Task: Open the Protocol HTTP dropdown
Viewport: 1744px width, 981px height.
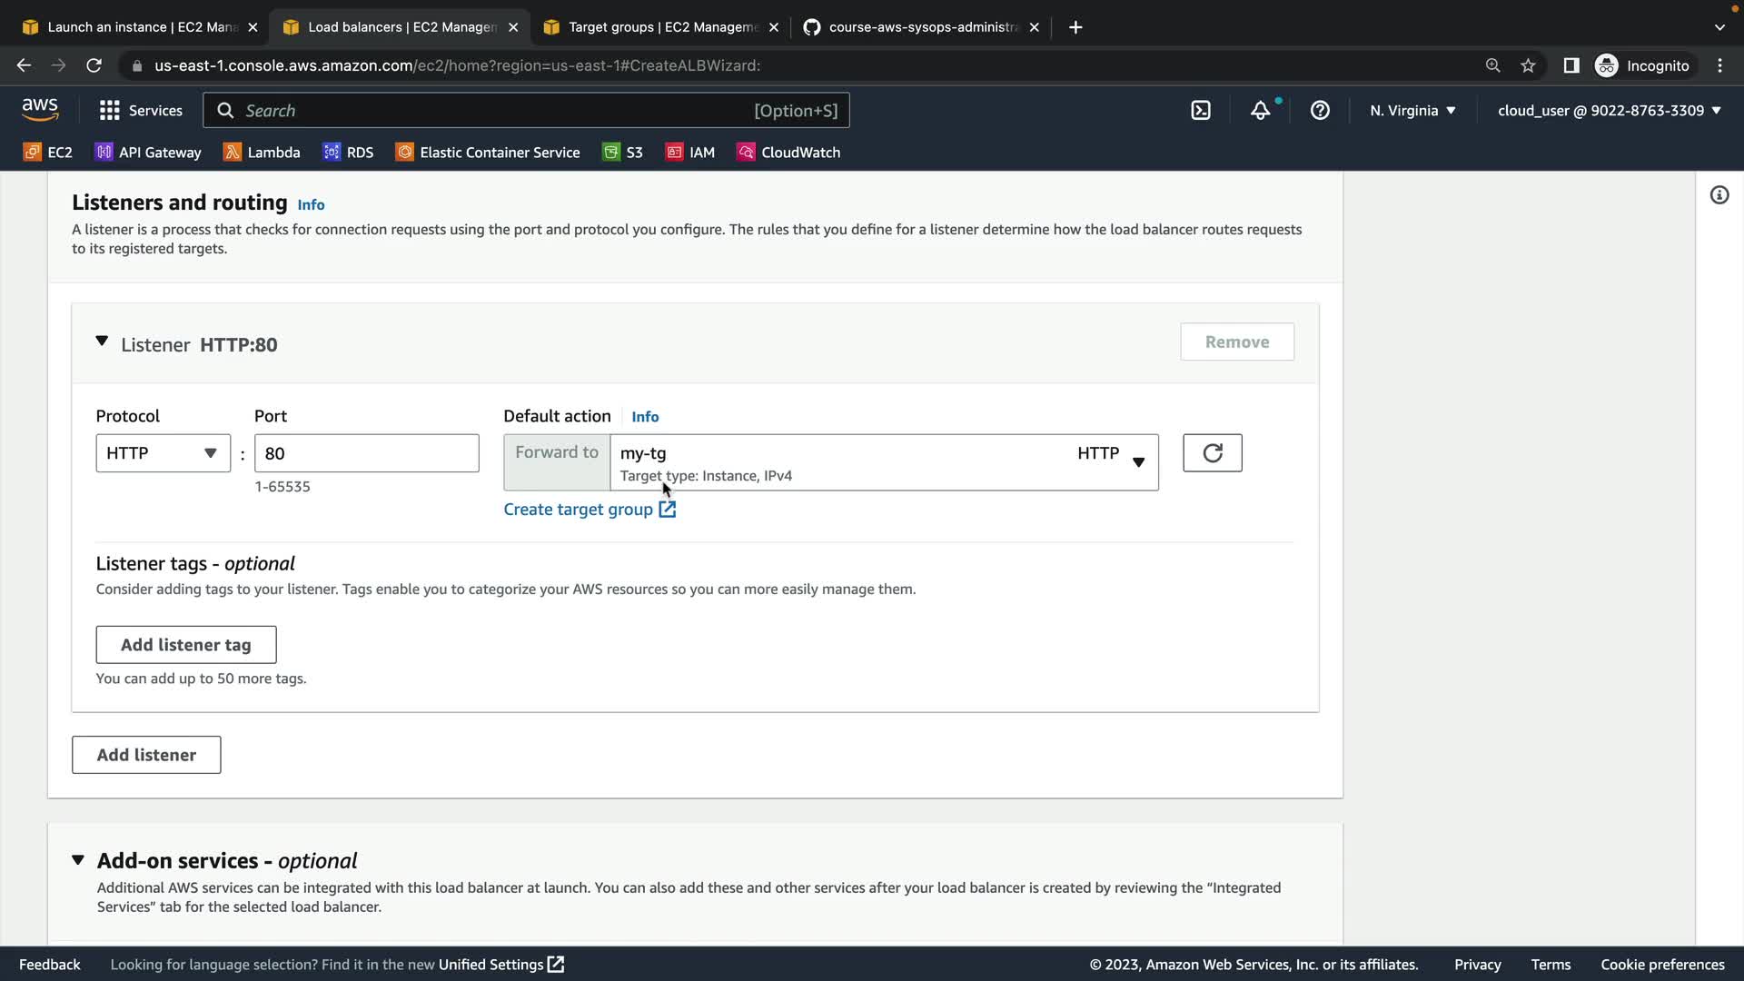Action: pyautogui.click(x=163, y=453)
